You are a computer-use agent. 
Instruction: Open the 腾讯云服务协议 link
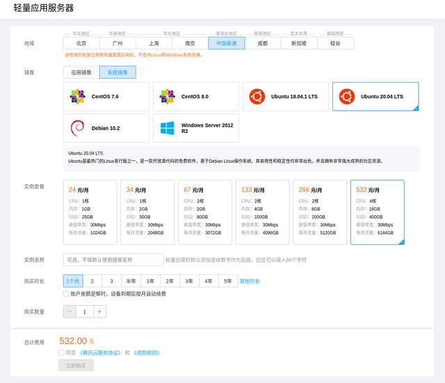click(100, 352)
